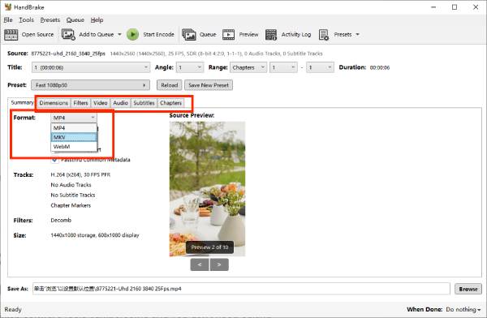Click the Preview film frame icon
This screenshot has width=487, height=318.
pos(229,34)
